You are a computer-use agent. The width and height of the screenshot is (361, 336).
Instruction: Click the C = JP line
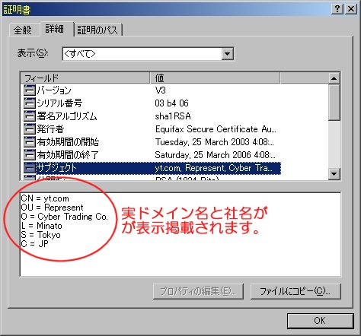click(34, 244)
